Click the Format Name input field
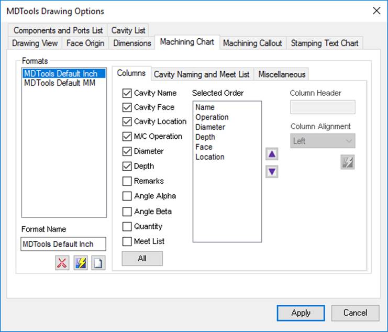Viewport: 388px width, 332px height. pyautogui.click(x=63, y=244)
